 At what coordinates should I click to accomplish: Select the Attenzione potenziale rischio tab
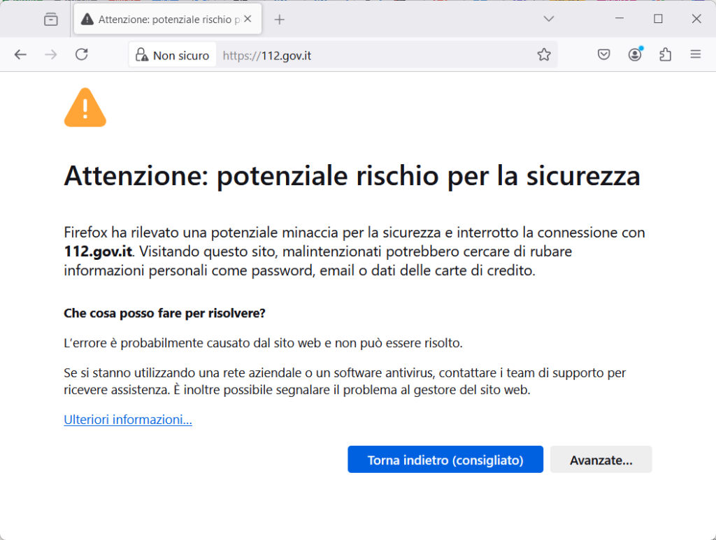(x=161, y=20)
